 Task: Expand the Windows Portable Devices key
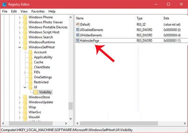pyautogui.click(x=20, y=28)
